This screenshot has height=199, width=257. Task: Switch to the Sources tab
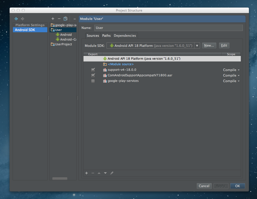[x=93, y=36]
